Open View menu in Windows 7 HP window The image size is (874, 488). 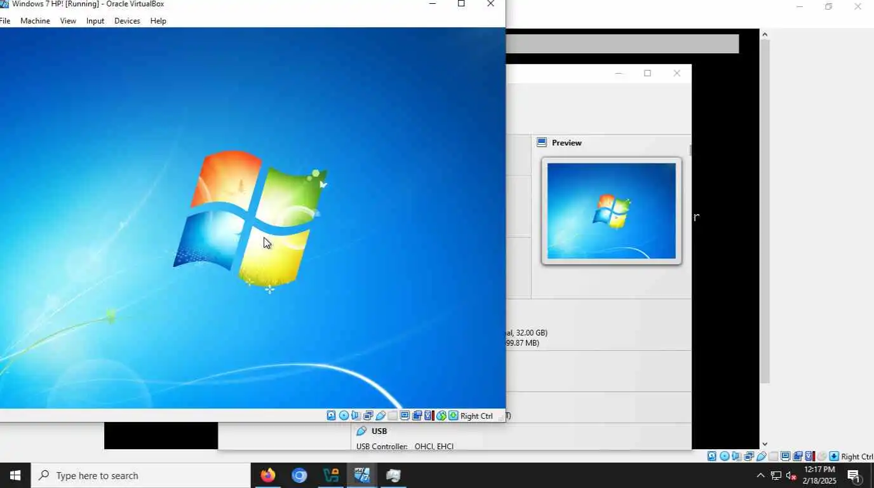(68, 21)
